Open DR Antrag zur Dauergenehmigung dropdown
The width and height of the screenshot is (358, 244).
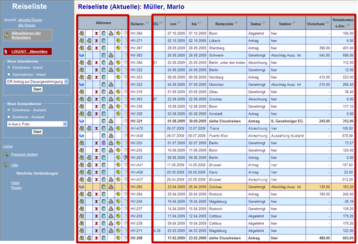tap(37, 82)
